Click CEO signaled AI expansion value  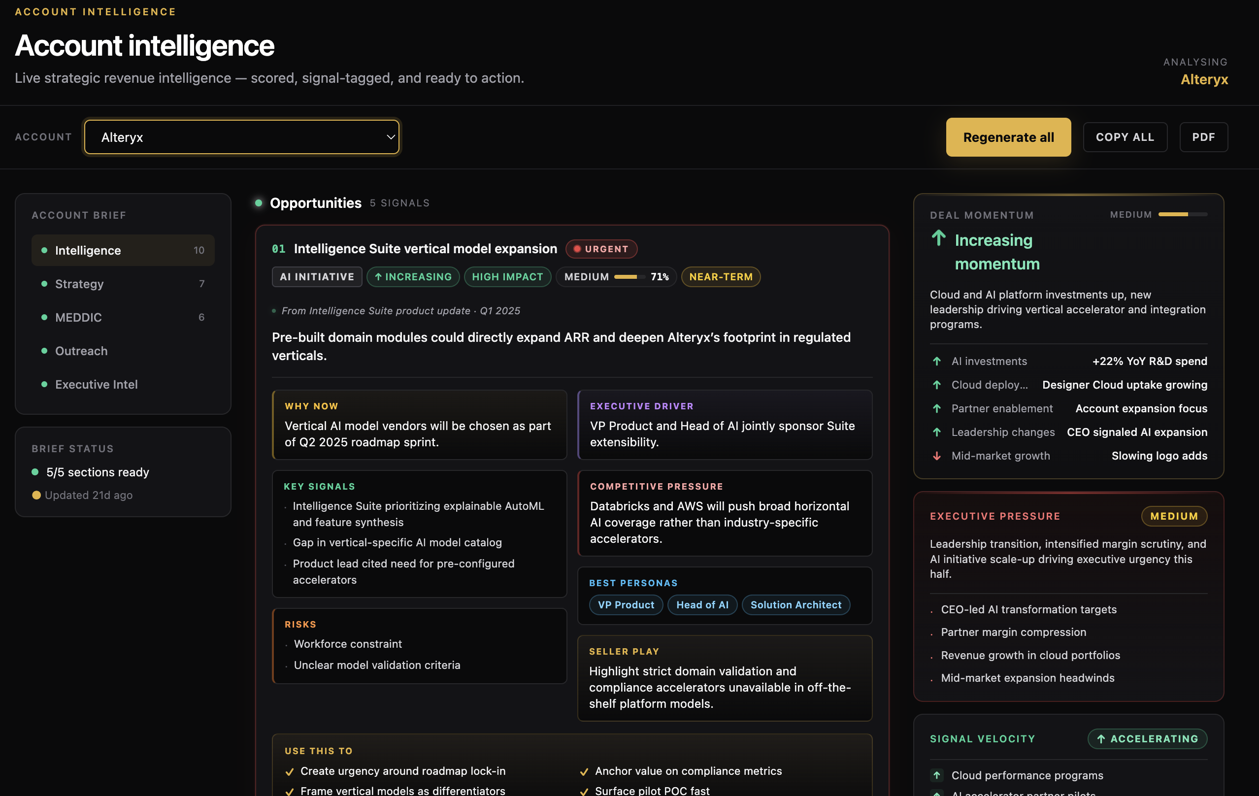pyautogui.click(x=1137, y=432)
